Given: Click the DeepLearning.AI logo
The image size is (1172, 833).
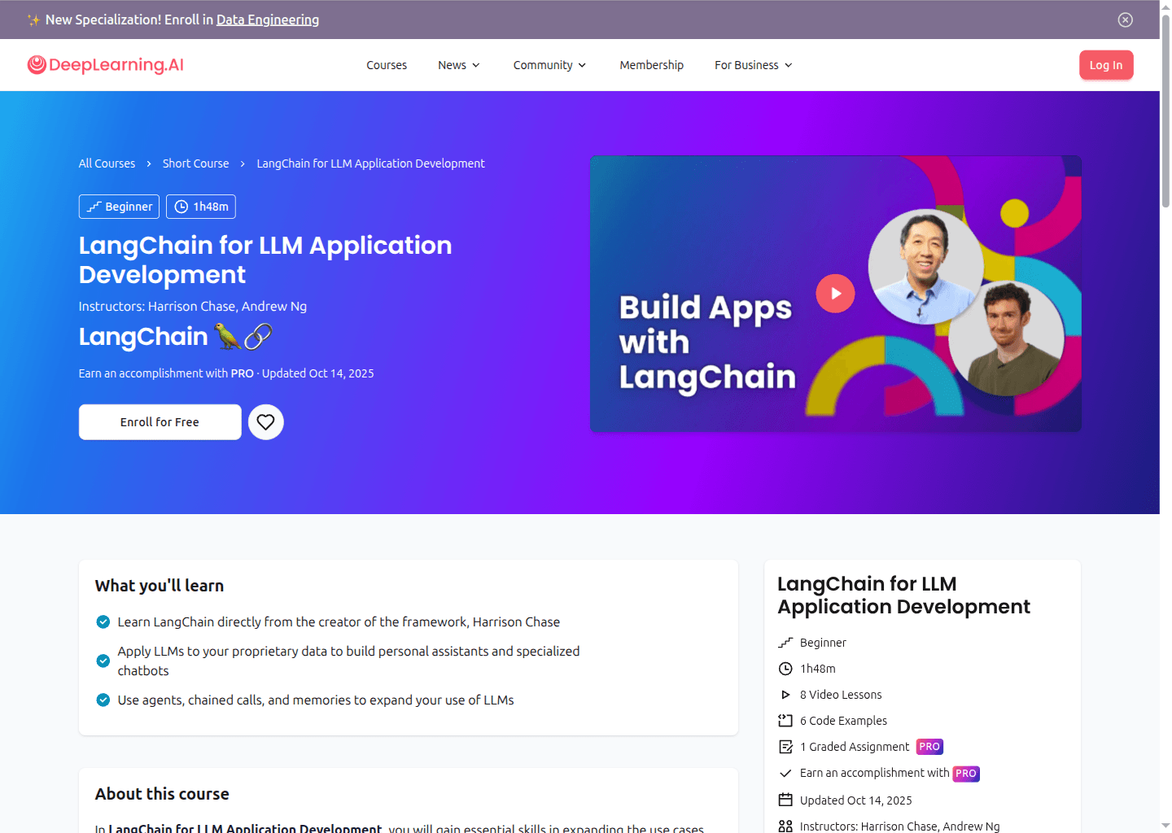Looking at the screenshot, I should pos(106,65).
